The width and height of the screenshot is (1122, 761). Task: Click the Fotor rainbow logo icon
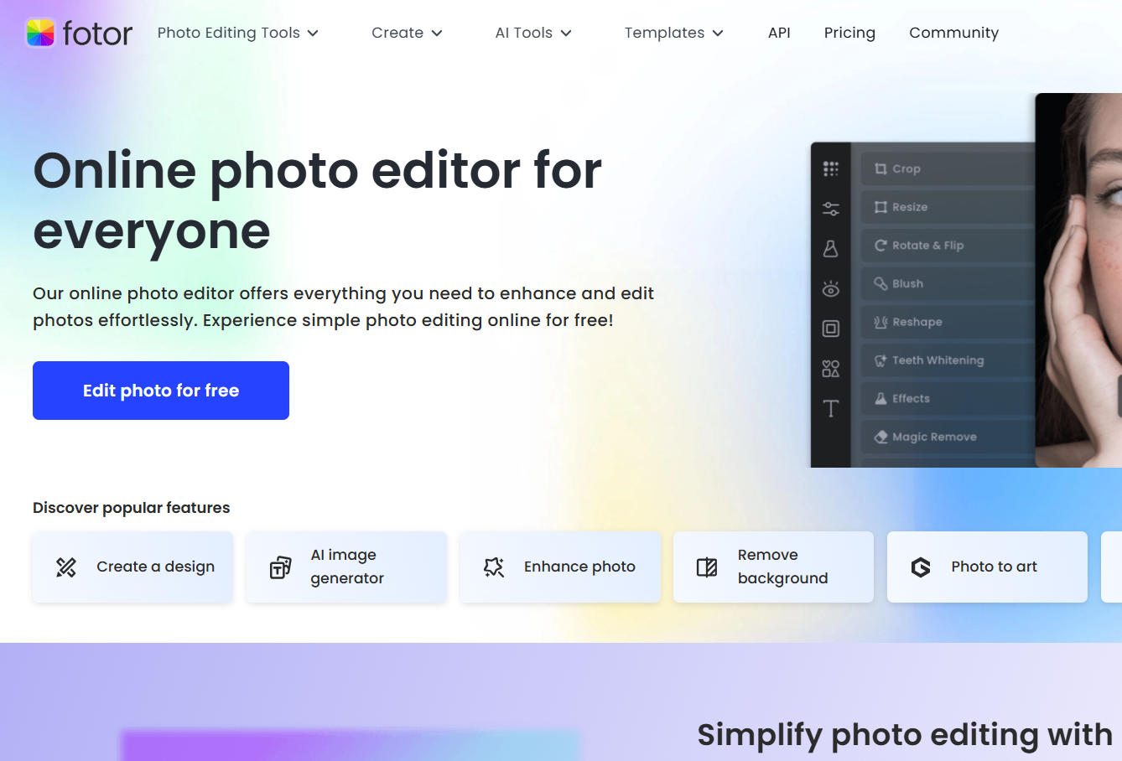(x=40, y=33)
